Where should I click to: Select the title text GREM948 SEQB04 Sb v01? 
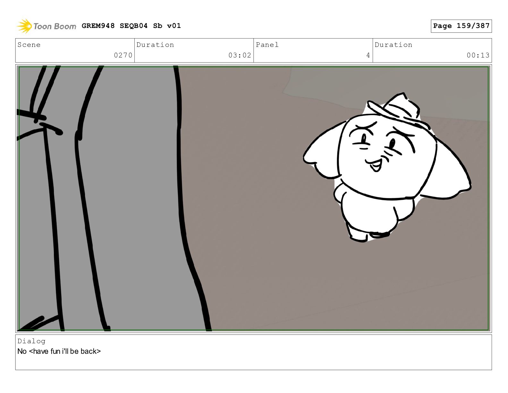point(131,26)
